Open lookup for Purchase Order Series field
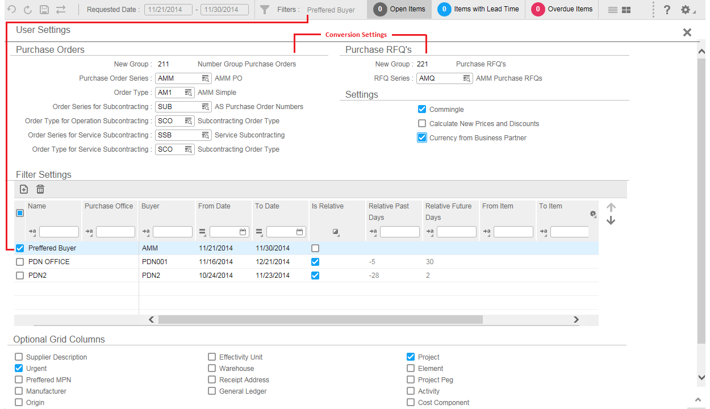 206,78
